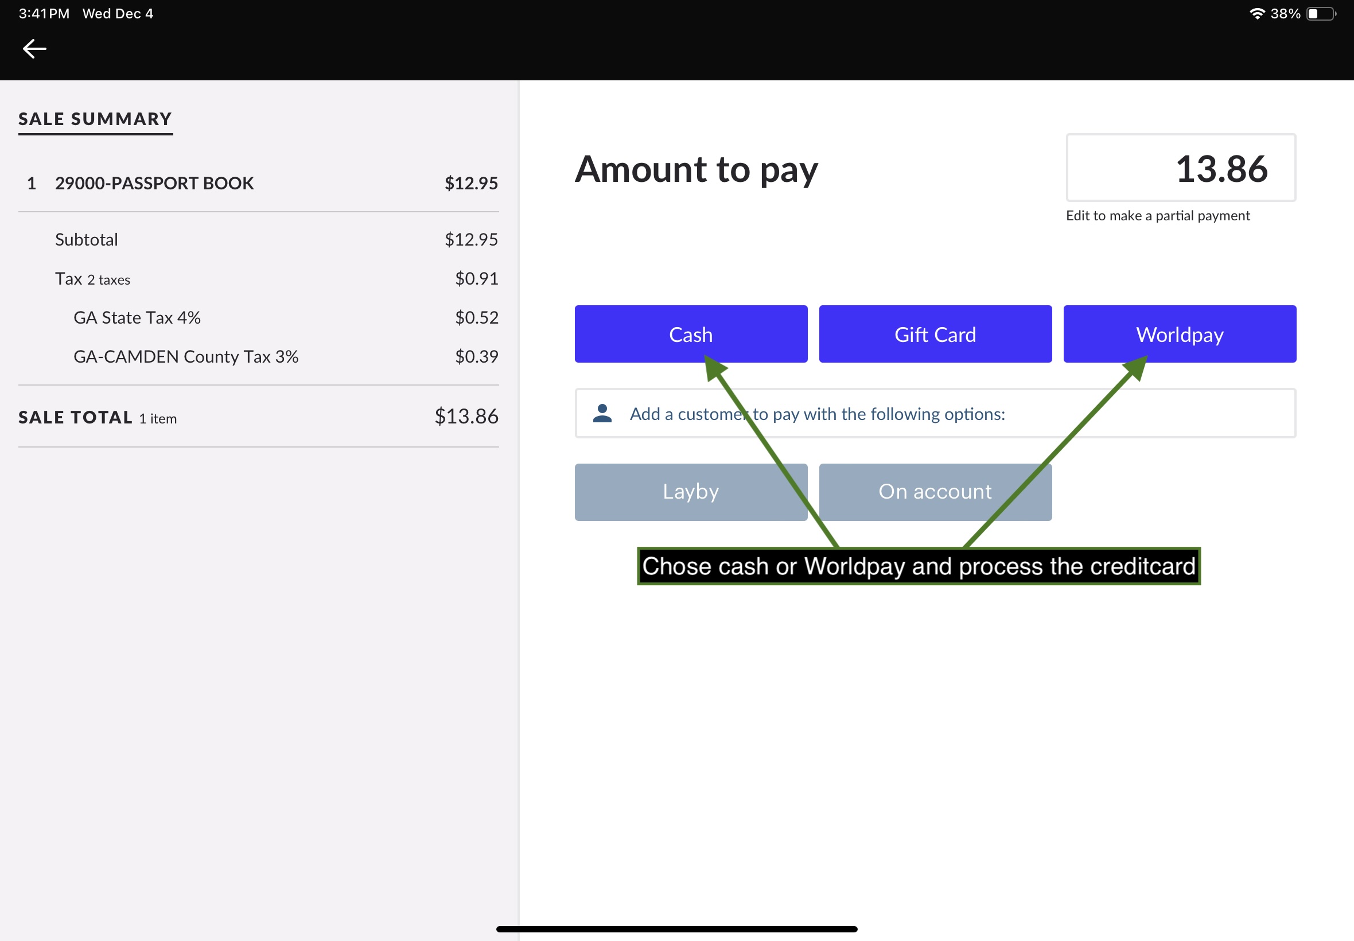Pay with the Worldpay button
This screenshot has width=1354, height=941.
point(1180,334)
